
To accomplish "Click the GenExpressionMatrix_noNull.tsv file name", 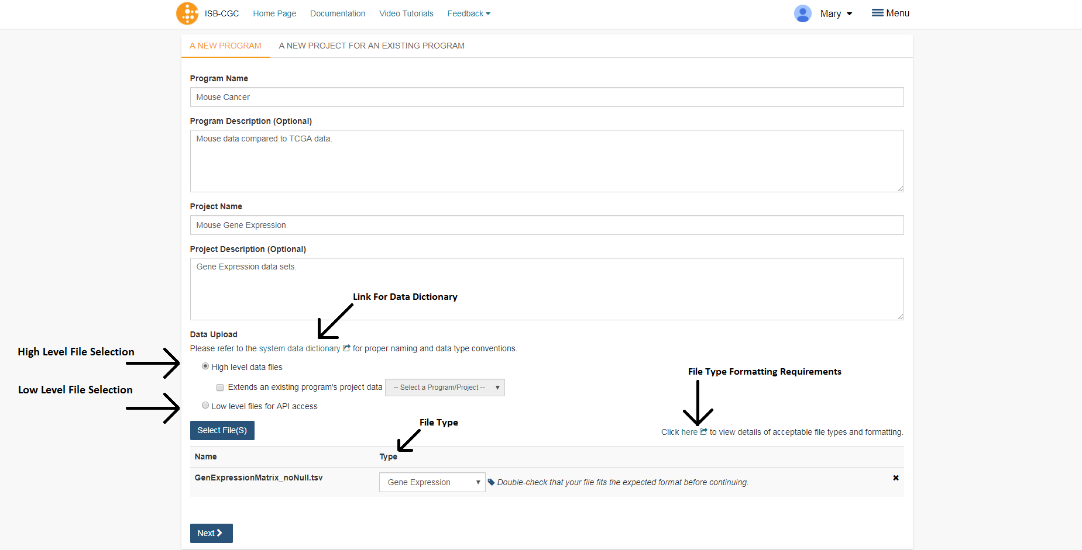I will [x=259, y=478].
